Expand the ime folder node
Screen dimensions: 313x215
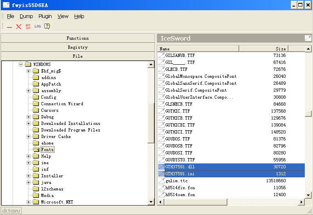[28, 163]
